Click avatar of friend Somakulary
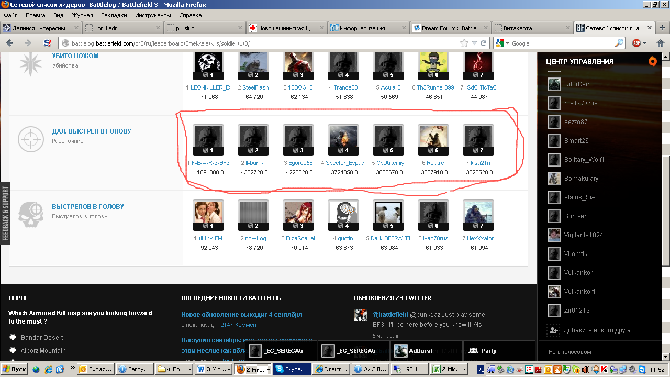The width and height of the screenshot is (670, 377). (x=554, y=179)
